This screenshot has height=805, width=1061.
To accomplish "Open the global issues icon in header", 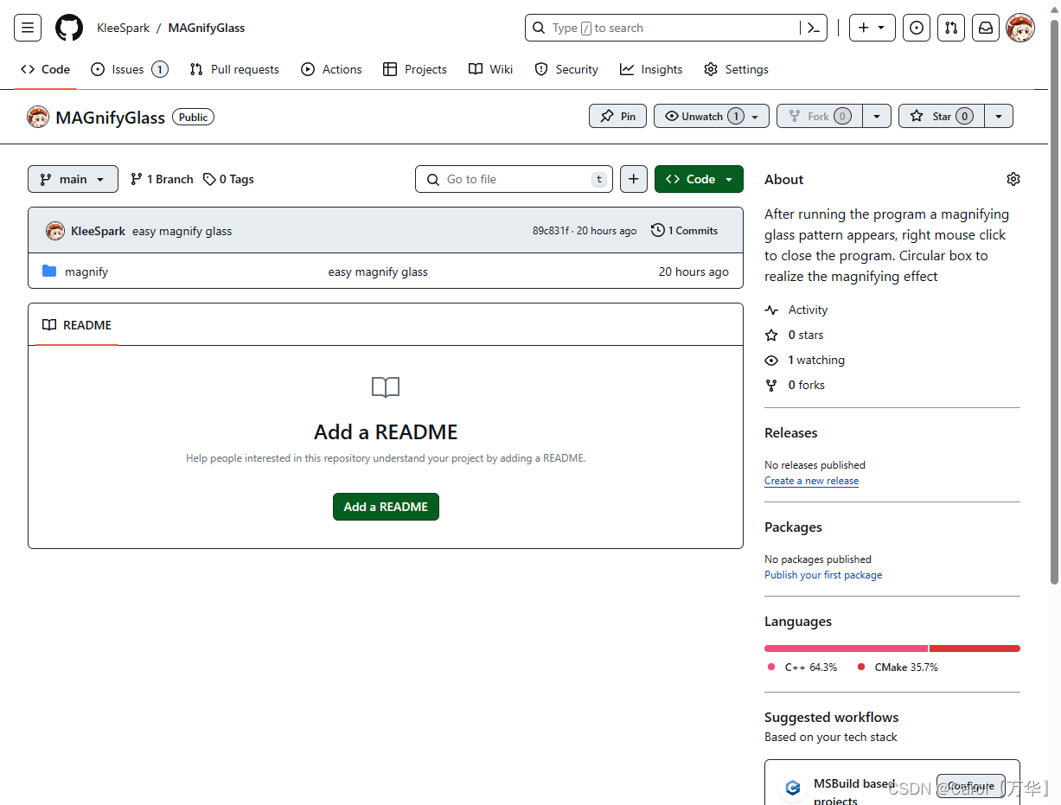I will [x=917, y=28].
